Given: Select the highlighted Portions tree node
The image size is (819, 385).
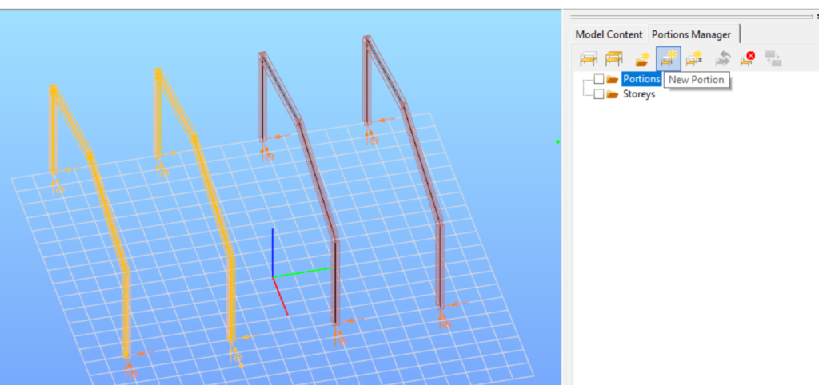Looking at the screenshot, I should point(641,79).
